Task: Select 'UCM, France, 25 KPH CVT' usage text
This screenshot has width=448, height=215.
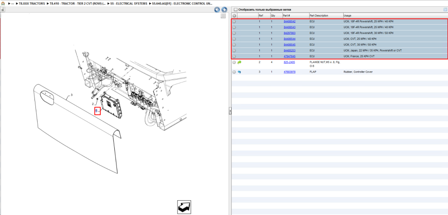Action: (359, 56)
